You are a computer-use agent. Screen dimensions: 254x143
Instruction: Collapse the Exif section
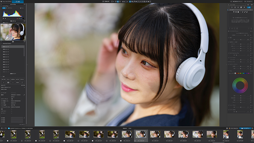click(x=1, y=76)
